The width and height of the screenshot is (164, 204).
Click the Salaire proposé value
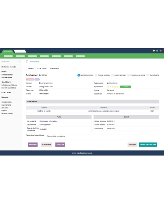pyautogui.click(x=111, y=125)
